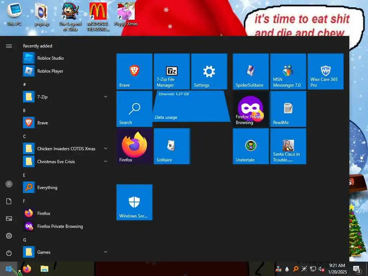368x276 pixels.
Task: Click the snowflake tray icon
Action: pos(304,269)
